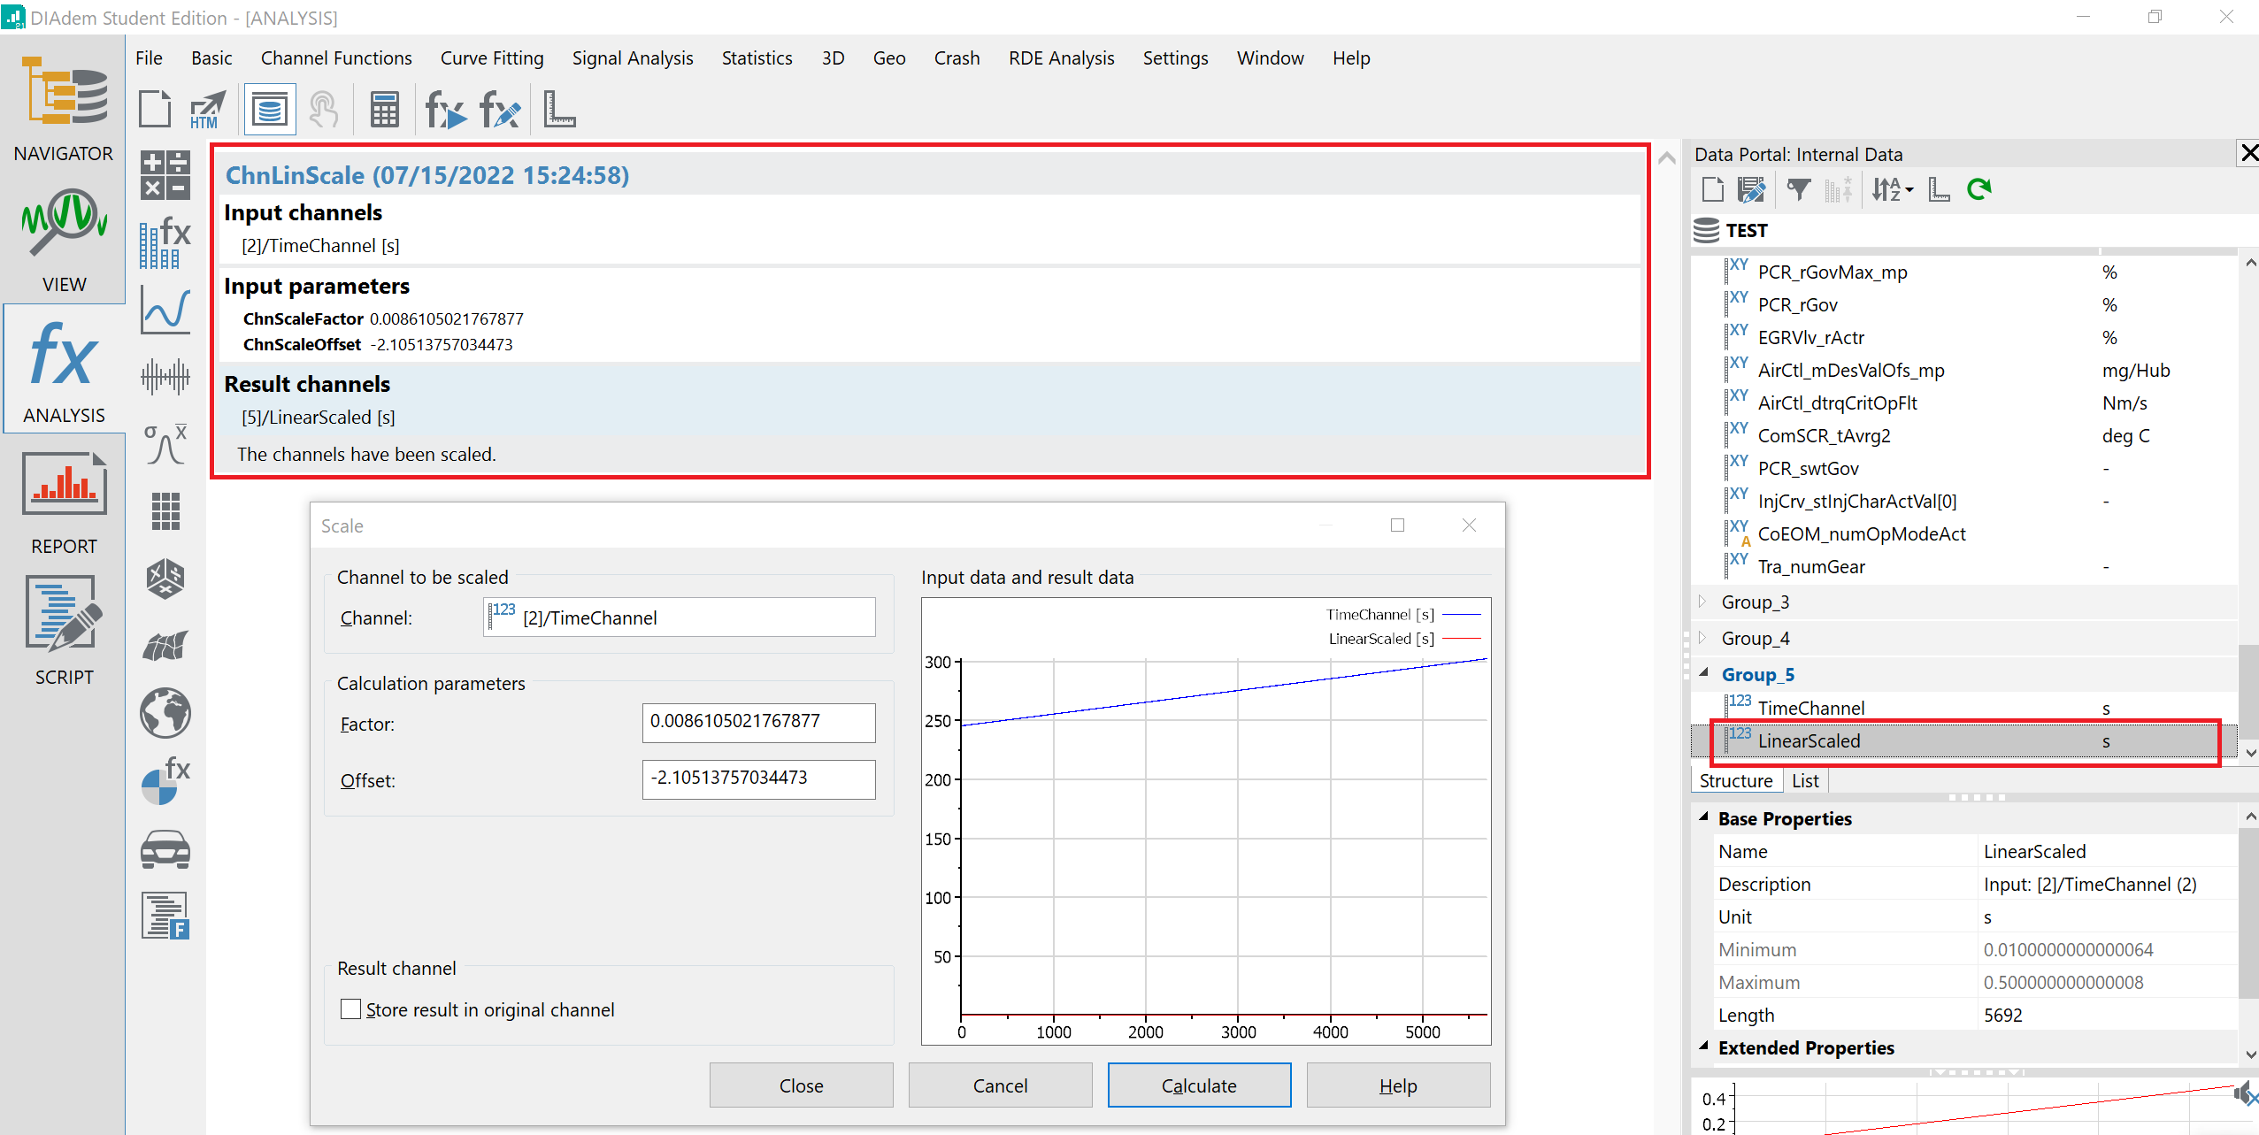Select Tra_numGear channel
Image resolution: width=2259 pixels, height=1135 pixels.
pos(1811,567)
